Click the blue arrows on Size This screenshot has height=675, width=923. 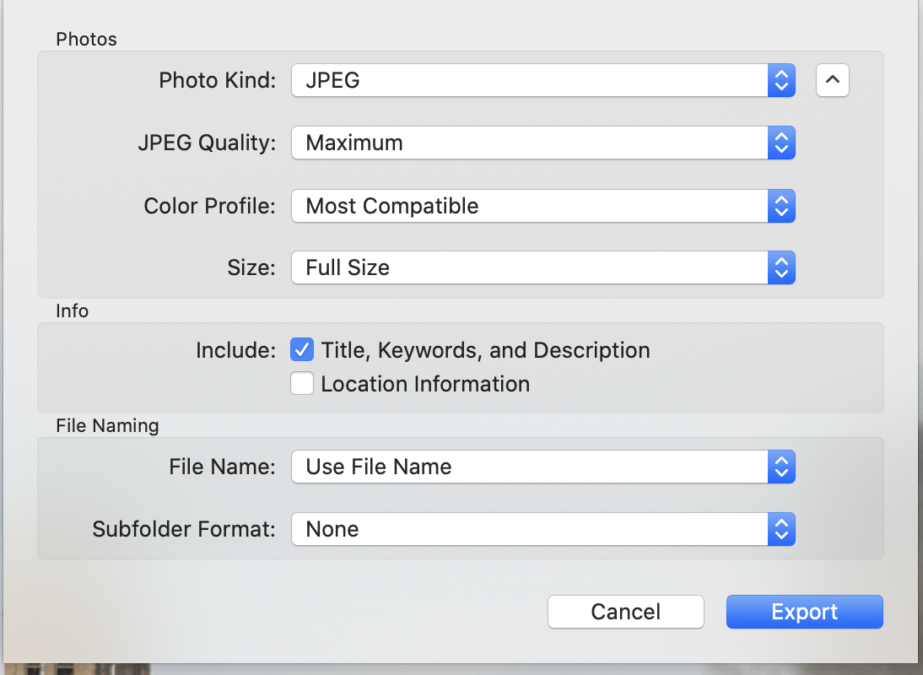781,267
